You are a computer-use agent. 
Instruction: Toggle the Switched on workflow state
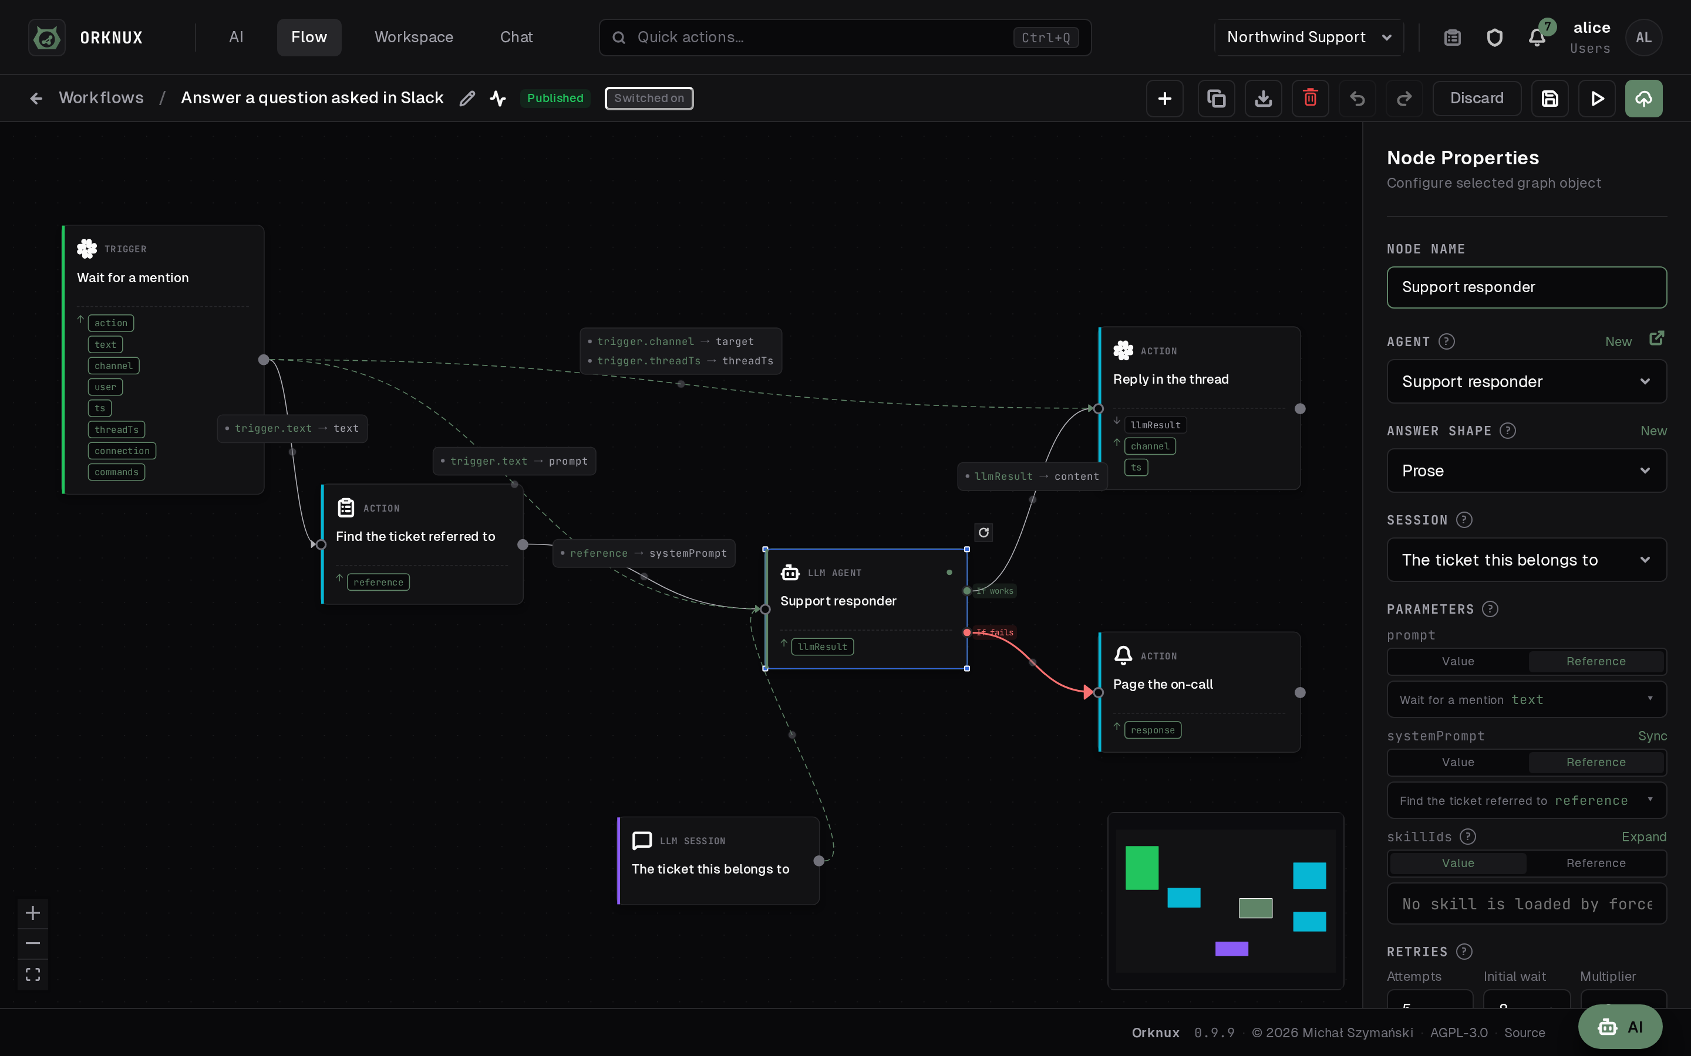tap(648, 99)
